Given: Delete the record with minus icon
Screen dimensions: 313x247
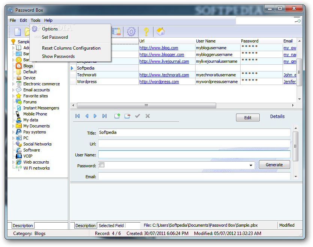Looking at the screenshot, I should [x=127, y=116].
